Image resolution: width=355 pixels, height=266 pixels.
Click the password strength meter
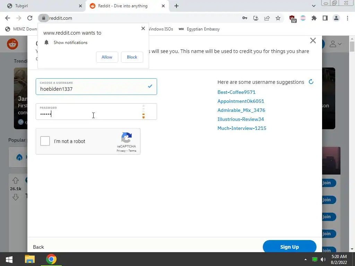pos(143,112)
